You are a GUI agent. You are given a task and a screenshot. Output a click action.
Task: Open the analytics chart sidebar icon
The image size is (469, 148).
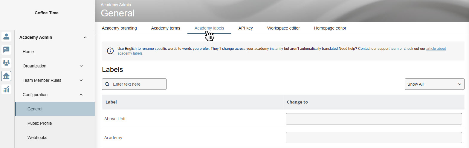6,89
